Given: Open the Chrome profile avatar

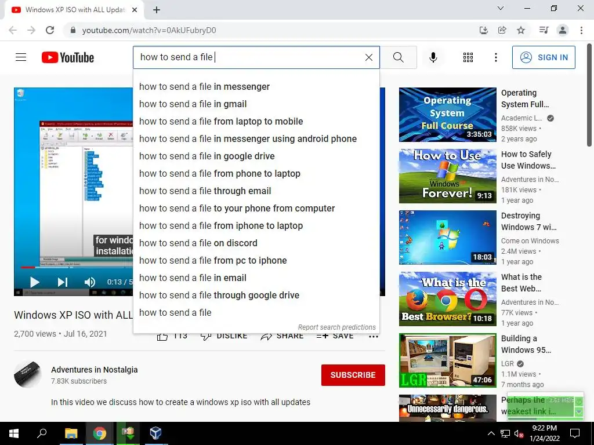Looking at the screenshot, I should tap(563, 30).
